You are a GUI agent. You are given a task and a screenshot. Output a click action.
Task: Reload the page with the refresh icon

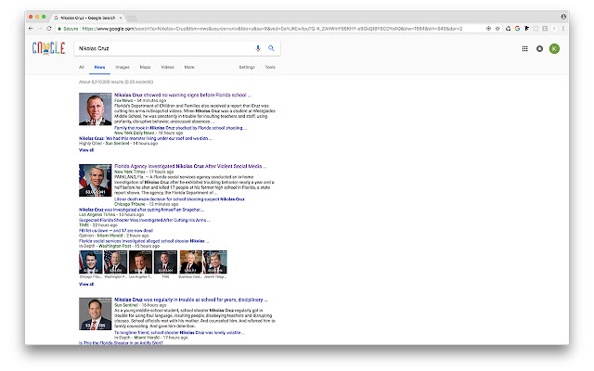49,29
